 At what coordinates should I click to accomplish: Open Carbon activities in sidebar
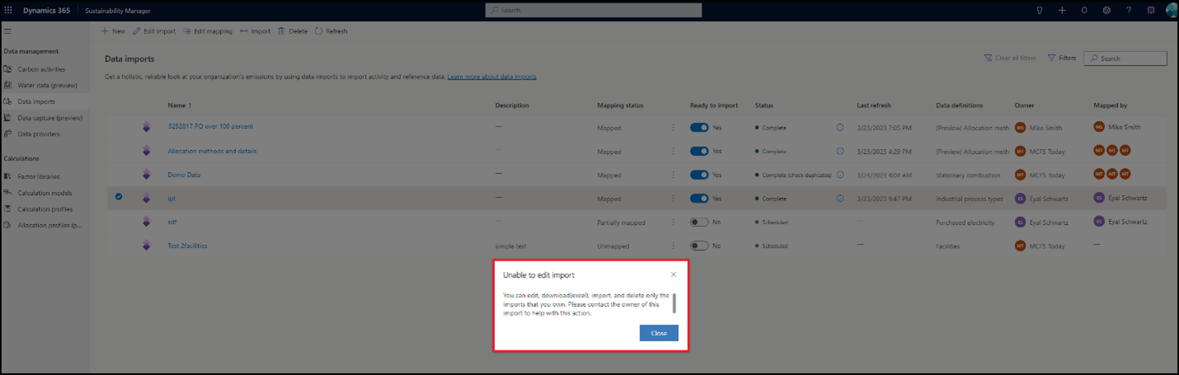pos(41,69)
